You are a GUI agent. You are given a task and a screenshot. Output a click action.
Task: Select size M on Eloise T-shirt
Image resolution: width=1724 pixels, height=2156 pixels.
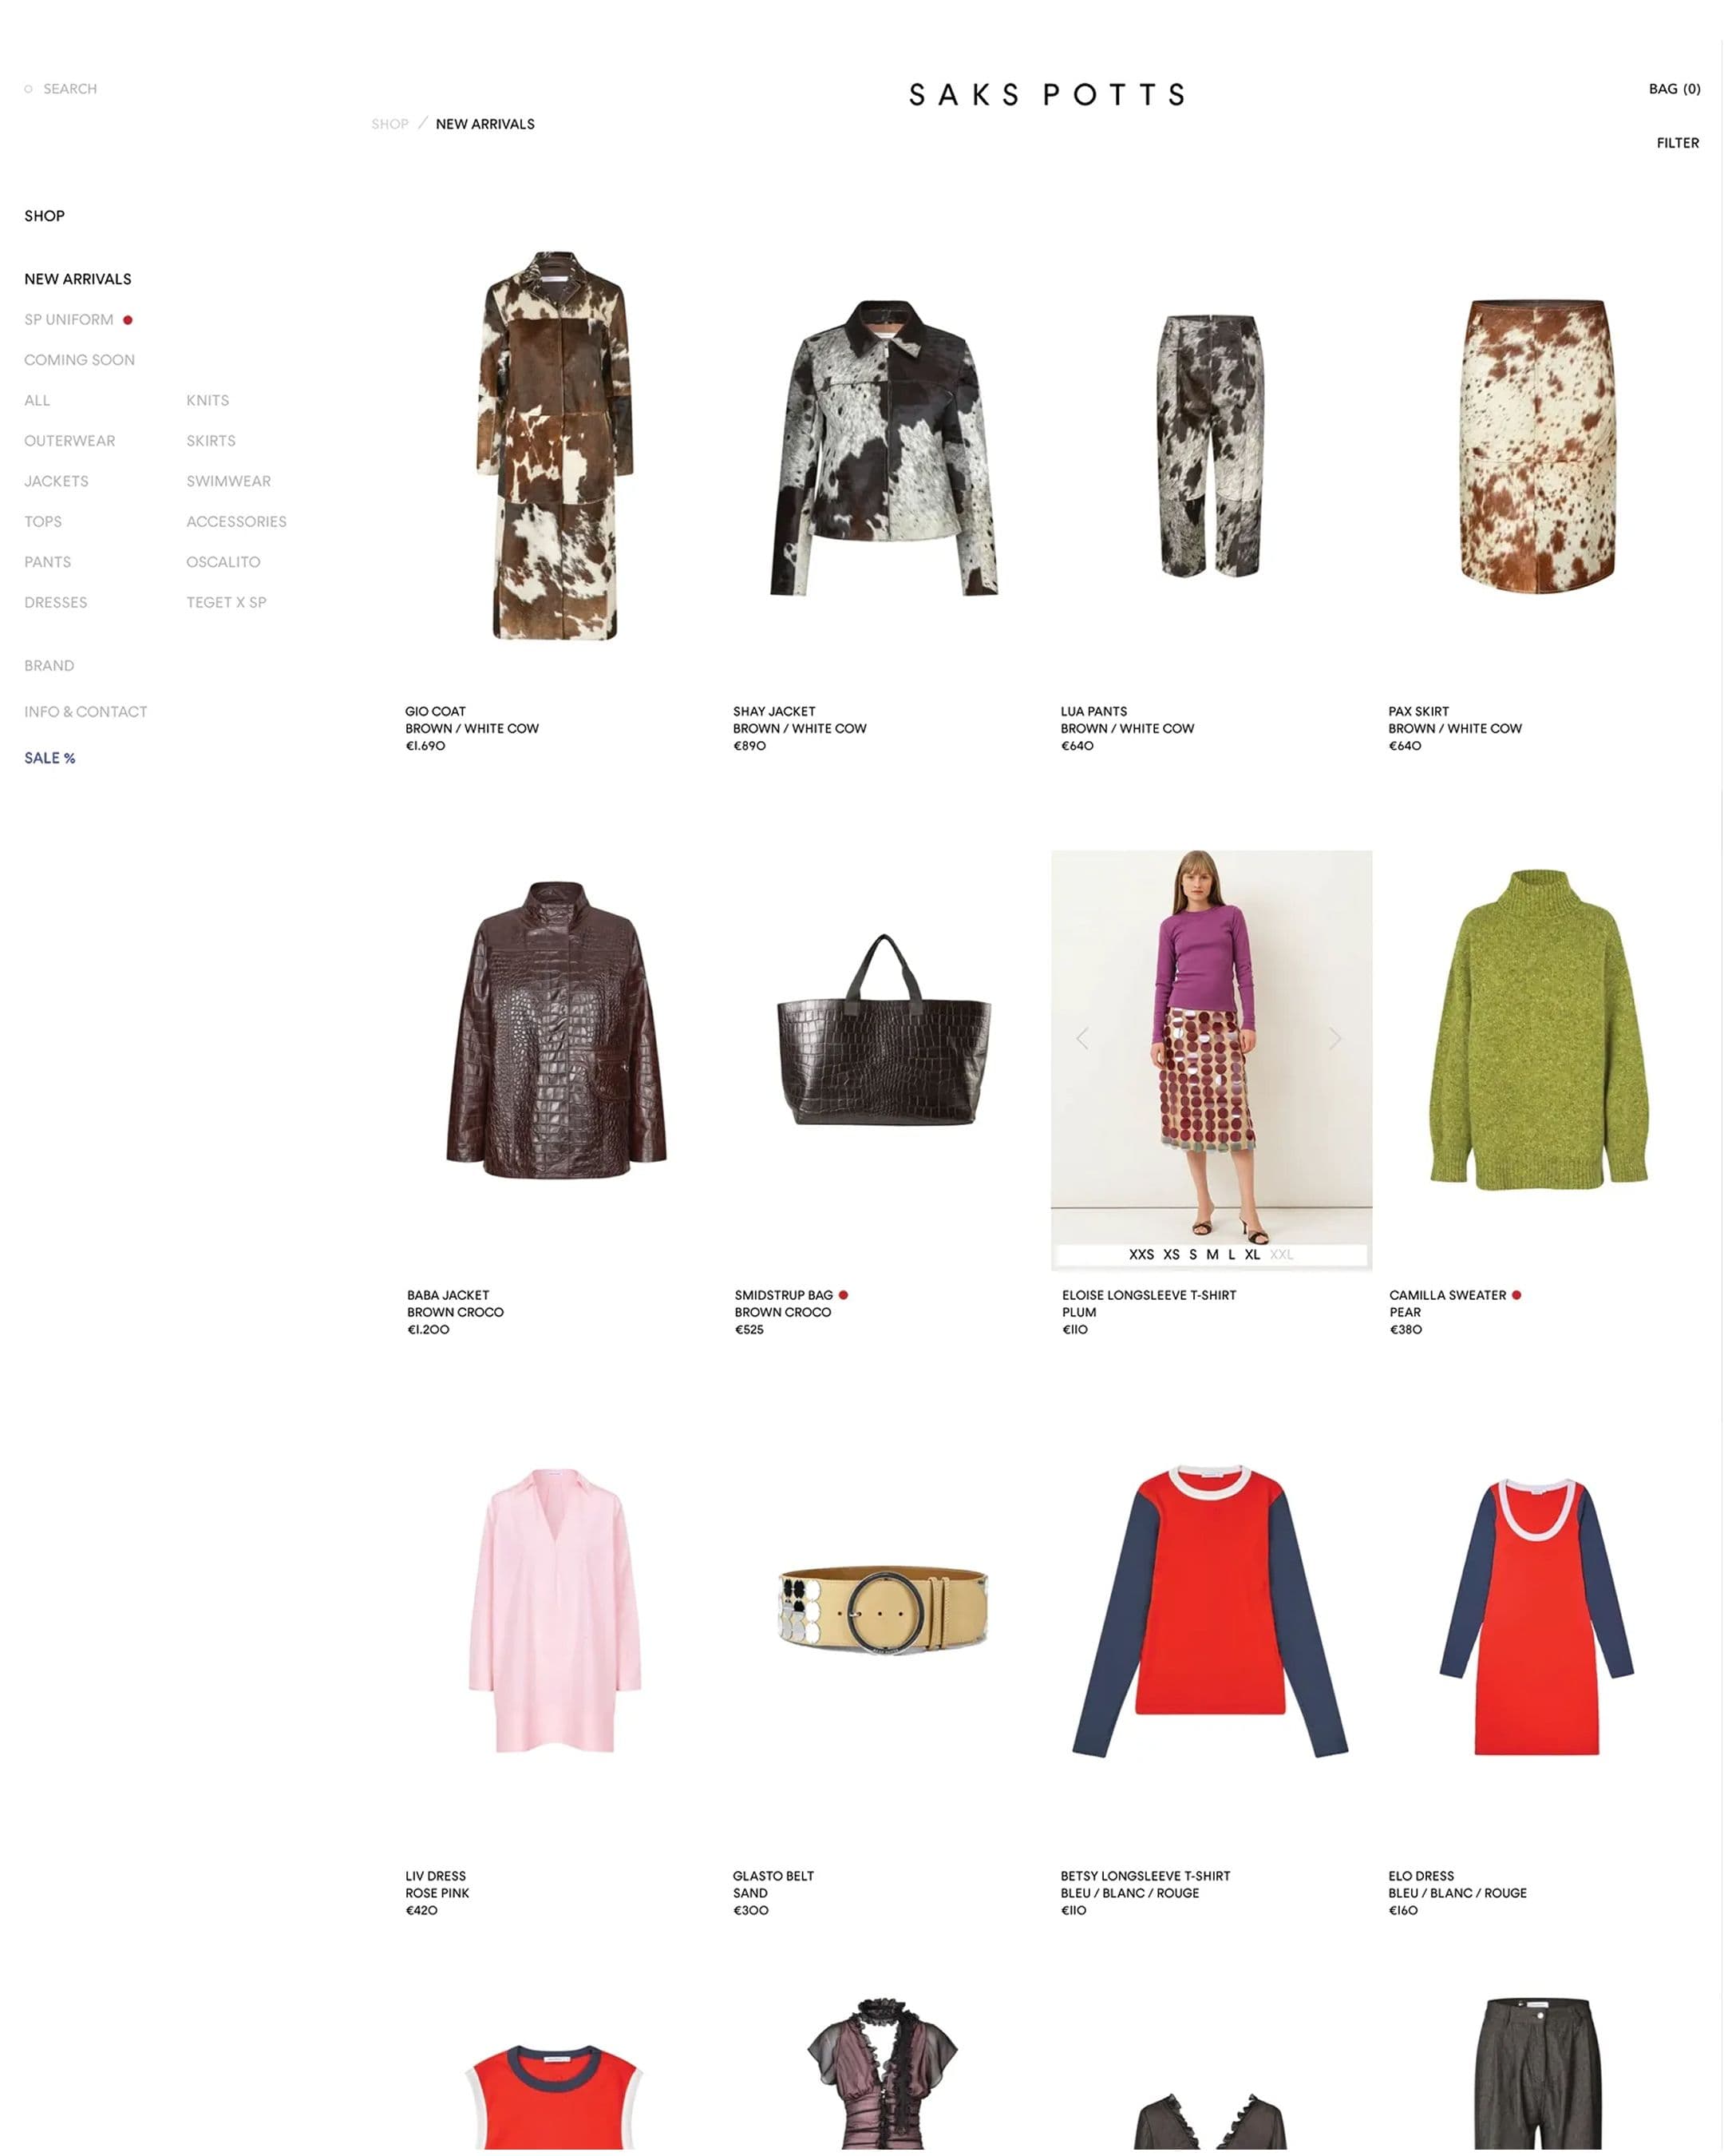click(x=1212, y=1254)
